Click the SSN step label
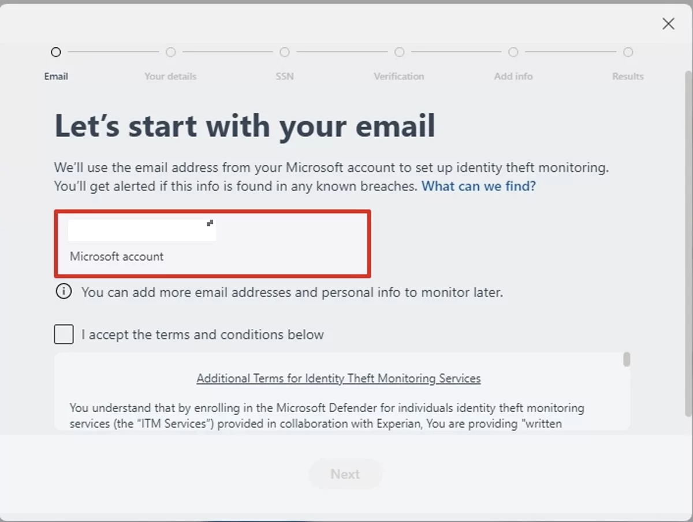The width and height of the screenshot is (693, 522). (285, 76)
